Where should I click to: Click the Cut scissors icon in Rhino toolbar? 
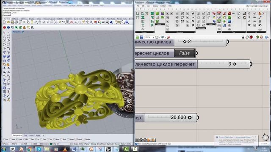pyautogui.click(x=24, y=22)
